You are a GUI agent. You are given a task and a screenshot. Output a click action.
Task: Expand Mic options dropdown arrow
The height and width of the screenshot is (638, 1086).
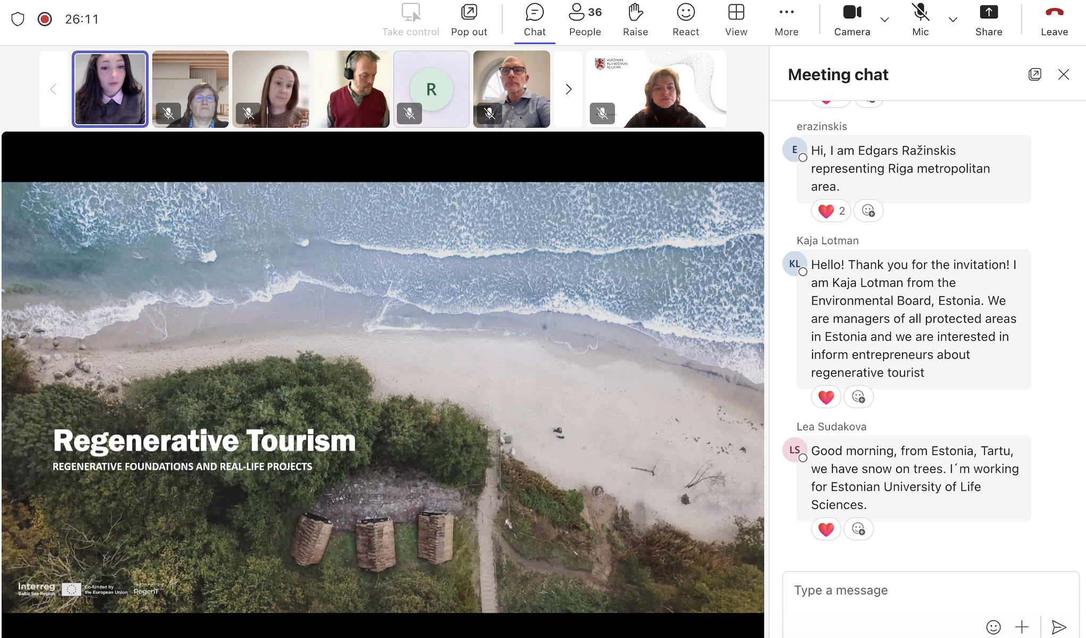(x=953, y=20)
